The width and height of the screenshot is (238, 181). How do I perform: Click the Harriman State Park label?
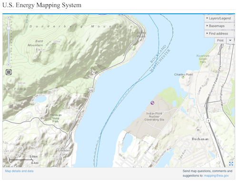[56, 118]
